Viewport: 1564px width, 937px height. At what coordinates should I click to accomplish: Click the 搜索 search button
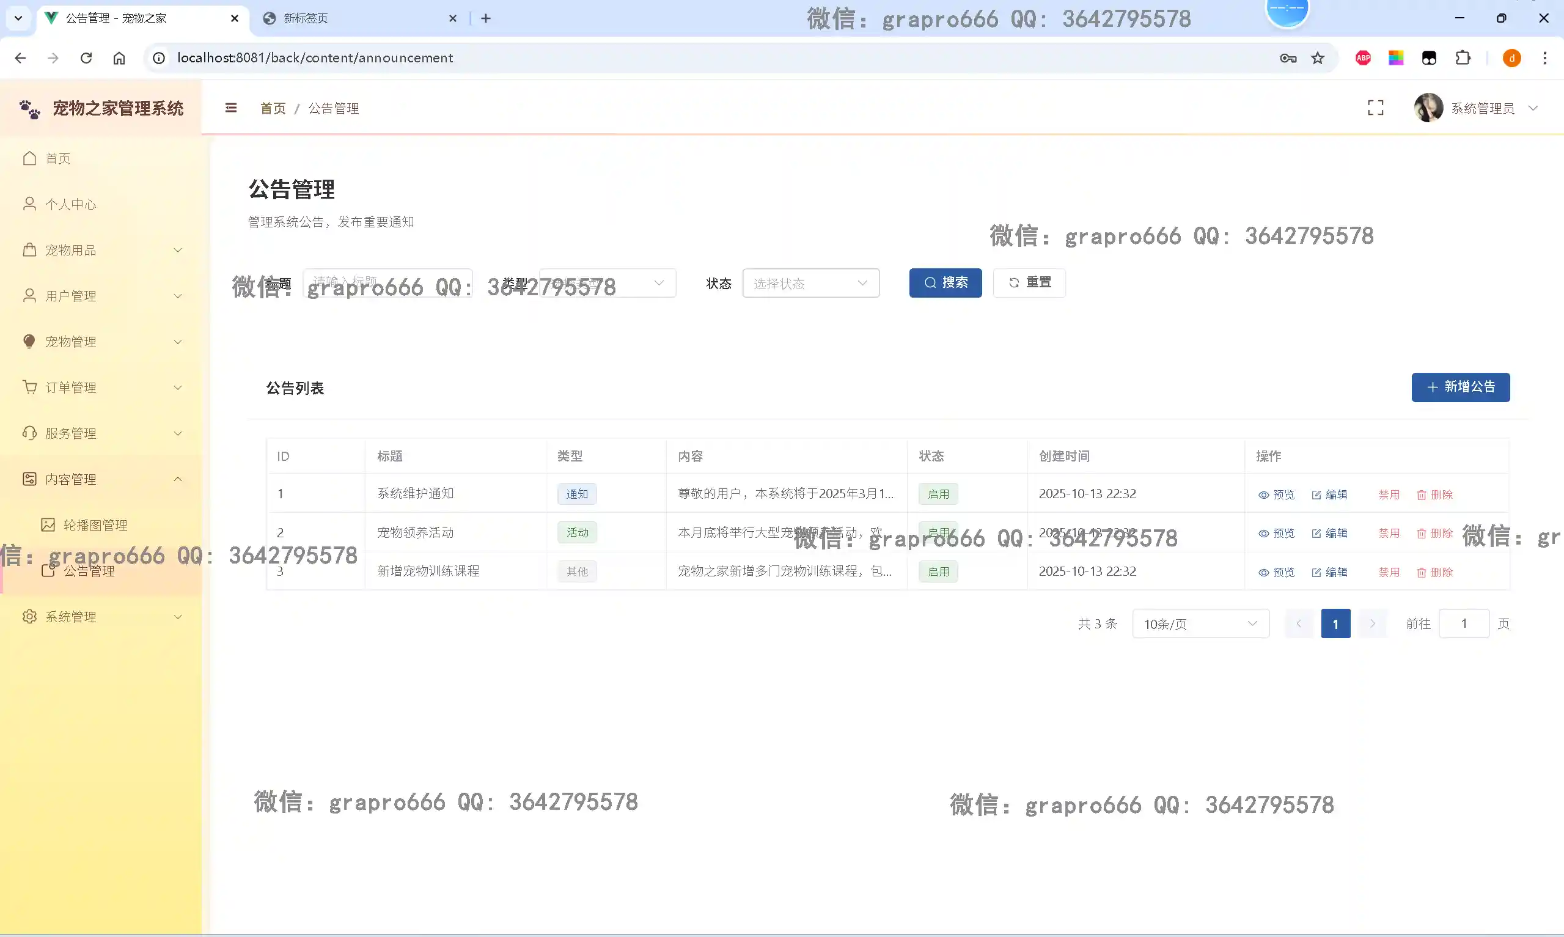tap(945, 283)
